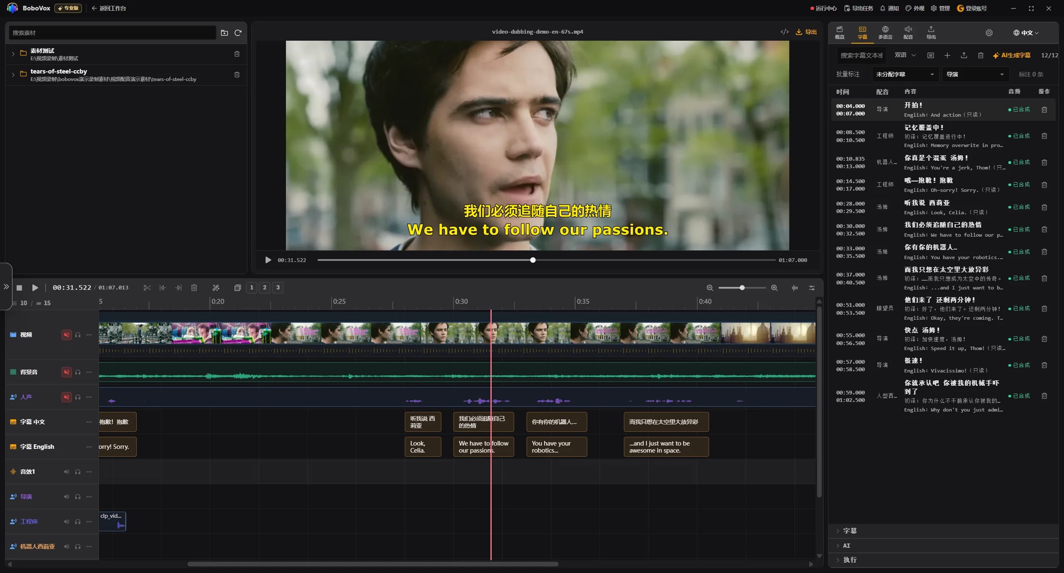Click the add material folder icon
Viewport: 1064px width, 573px height.
[x=224, y=33]
